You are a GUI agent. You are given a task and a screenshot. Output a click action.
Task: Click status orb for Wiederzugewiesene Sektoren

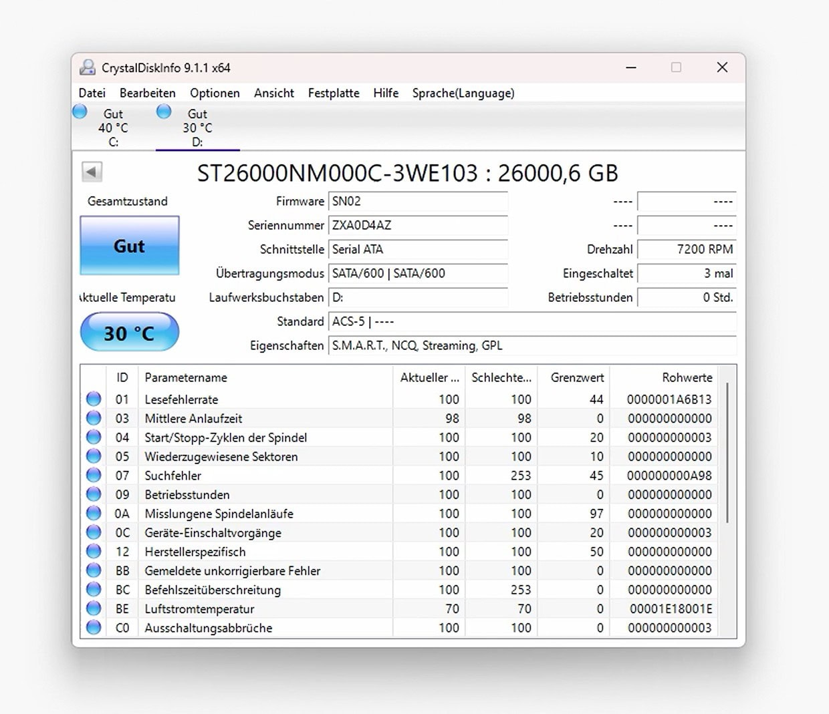pos(94,456)
